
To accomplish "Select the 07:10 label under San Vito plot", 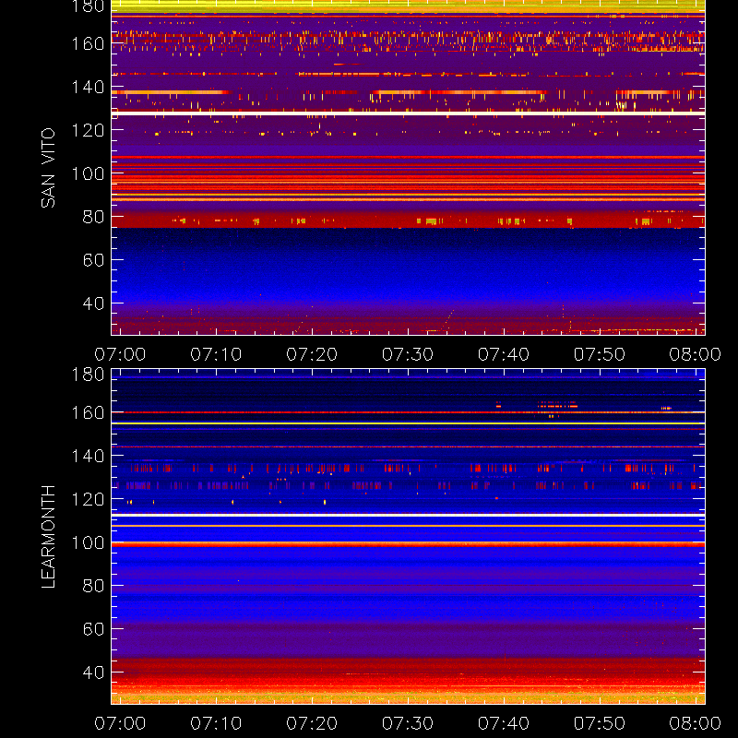I will 216,354.
